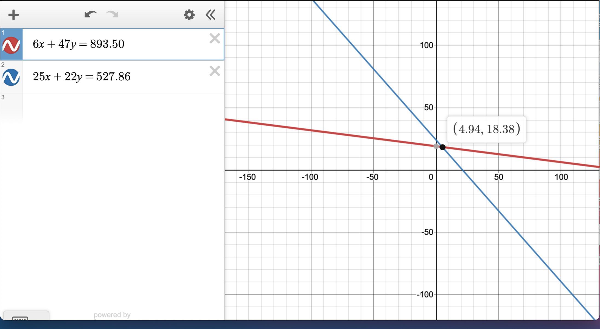Delete expression 6x + 47y = 893.50

click(215, 39)
